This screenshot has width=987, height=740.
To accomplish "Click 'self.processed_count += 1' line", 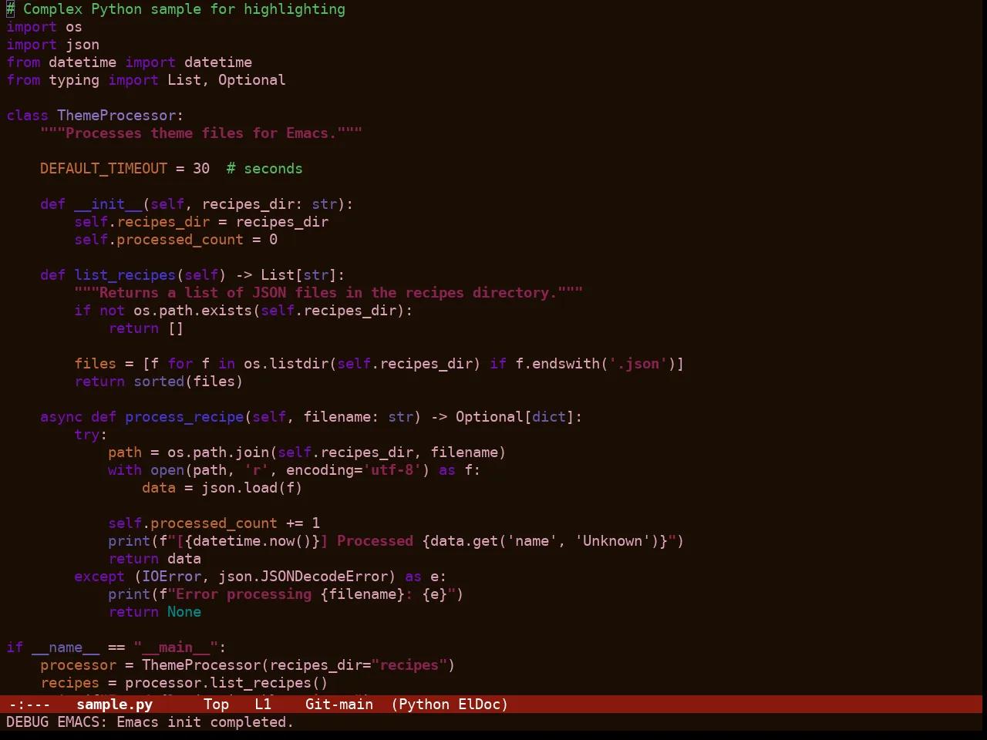I will point(214,523).
